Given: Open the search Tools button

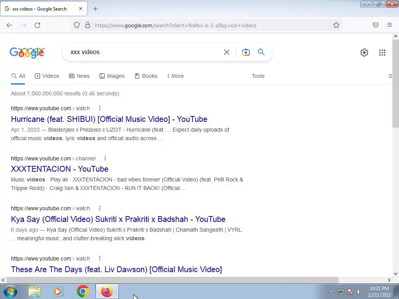Looking at the screenshot, I should point(258,76).
